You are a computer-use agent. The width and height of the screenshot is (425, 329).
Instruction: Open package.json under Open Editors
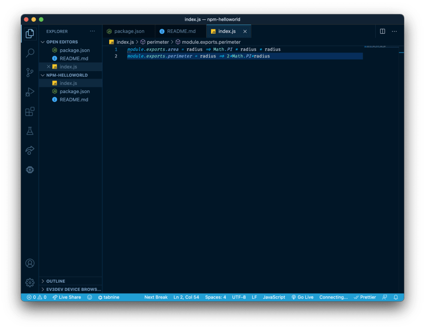[x=71, y=50]
